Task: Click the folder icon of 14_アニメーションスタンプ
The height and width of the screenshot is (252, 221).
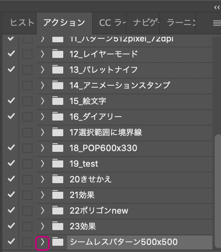Action: (58, 85)
